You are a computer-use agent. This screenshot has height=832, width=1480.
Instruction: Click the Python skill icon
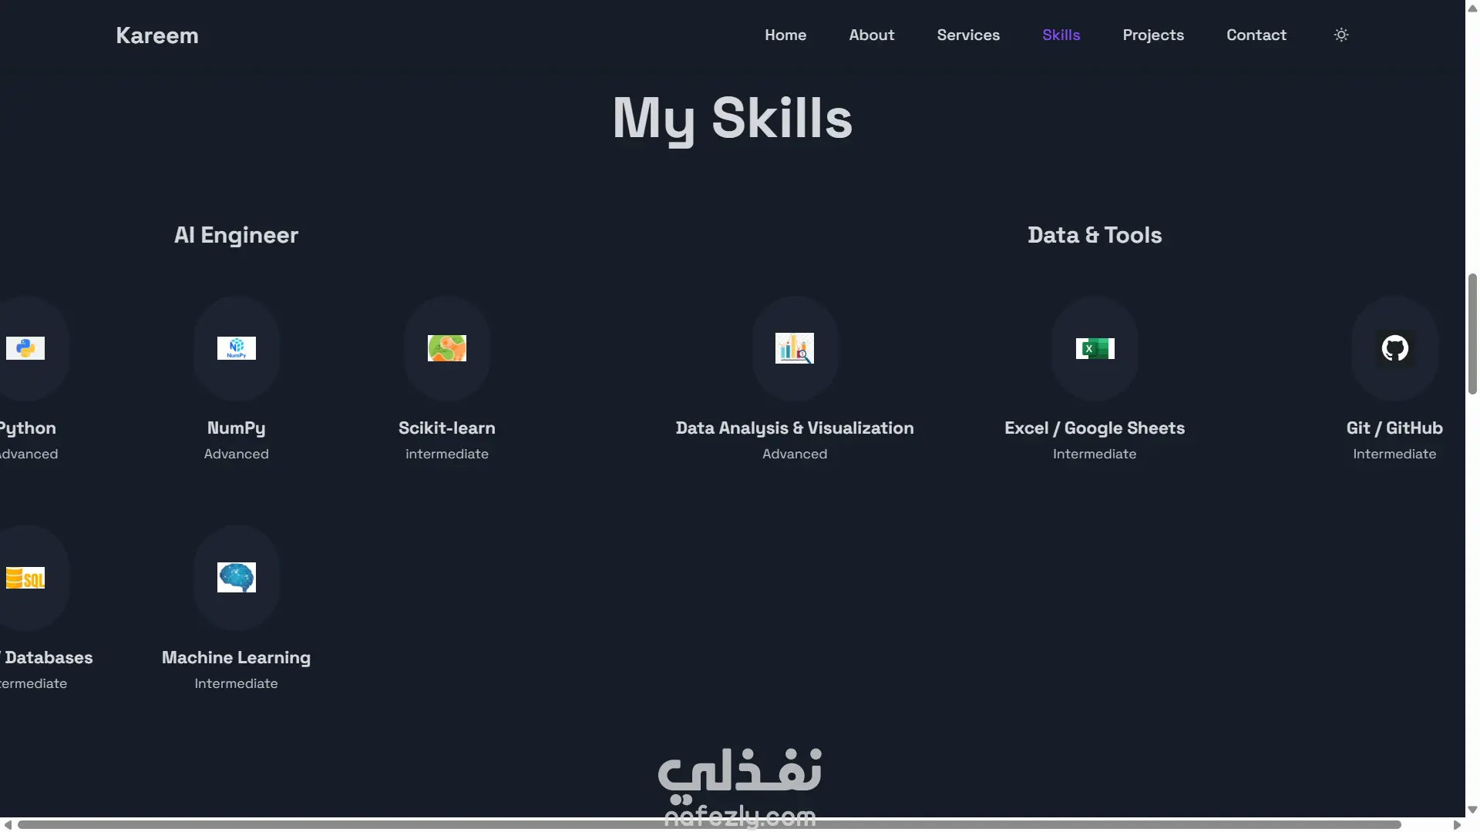pyautogui.click(x=25, y=348)
